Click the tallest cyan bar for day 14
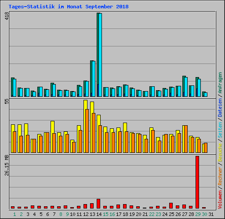This screenshot has height=219, width=225. [x=100, y=55]
